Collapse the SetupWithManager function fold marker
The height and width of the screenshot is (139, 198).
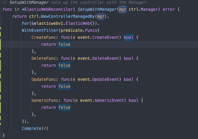[1, 9]
